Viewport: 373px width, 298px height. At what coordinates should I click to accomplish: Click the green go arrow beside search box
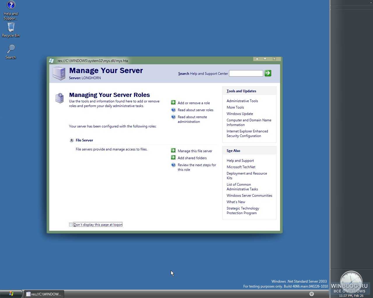click(x=268, y=73)
